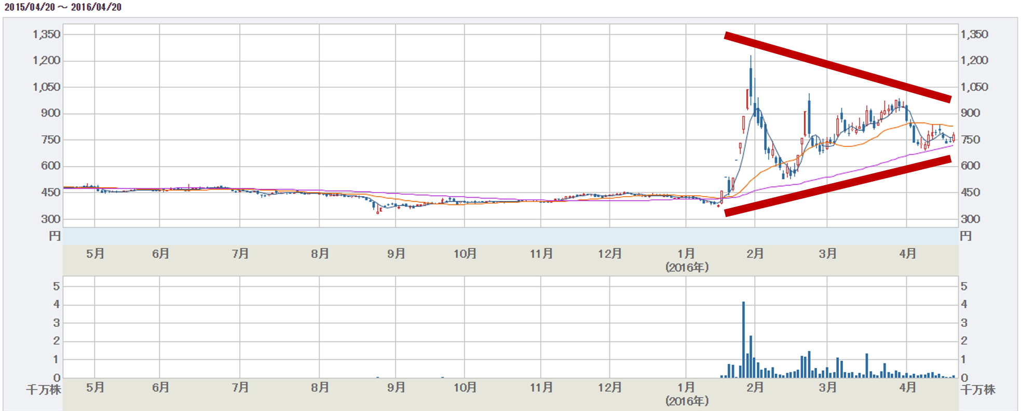Select the 450 label on left price axis
Viewport: 1021px width, 411px height.
coord(51,192)
